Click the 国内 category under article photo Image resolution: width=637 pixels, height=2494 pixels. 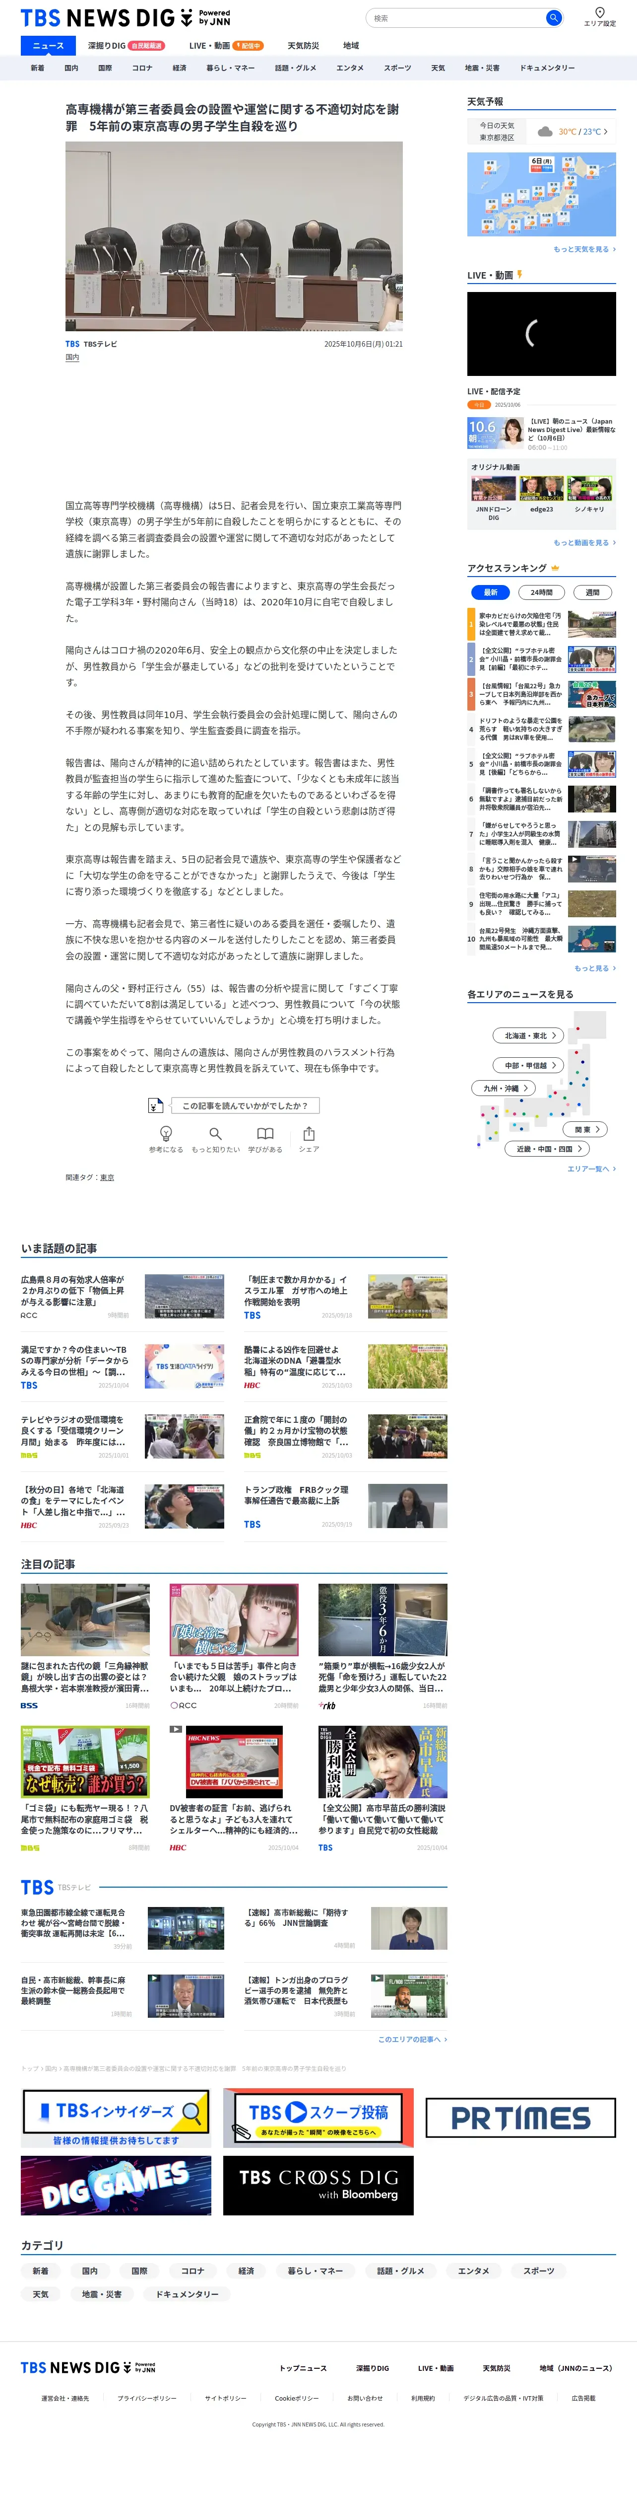(72, 357)
